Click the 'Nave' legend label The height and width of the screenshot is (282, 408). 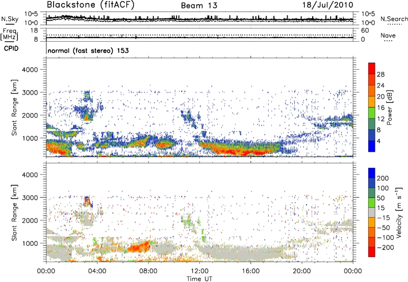[388, 36]
